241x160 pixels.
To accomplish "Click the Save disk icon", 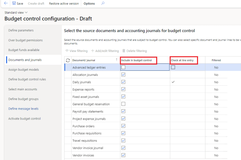I will point(14,4).
